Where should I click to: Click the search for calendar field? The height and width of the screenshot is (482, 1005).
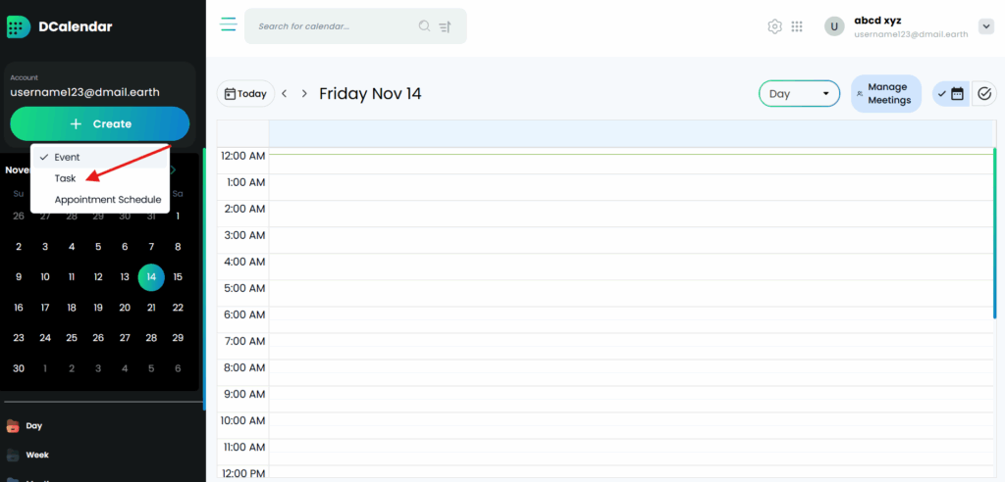tap(334, 26)
